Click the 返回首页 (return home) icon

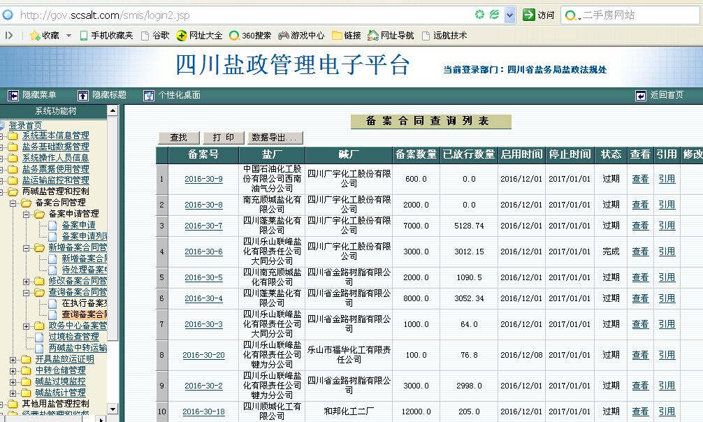641,95
